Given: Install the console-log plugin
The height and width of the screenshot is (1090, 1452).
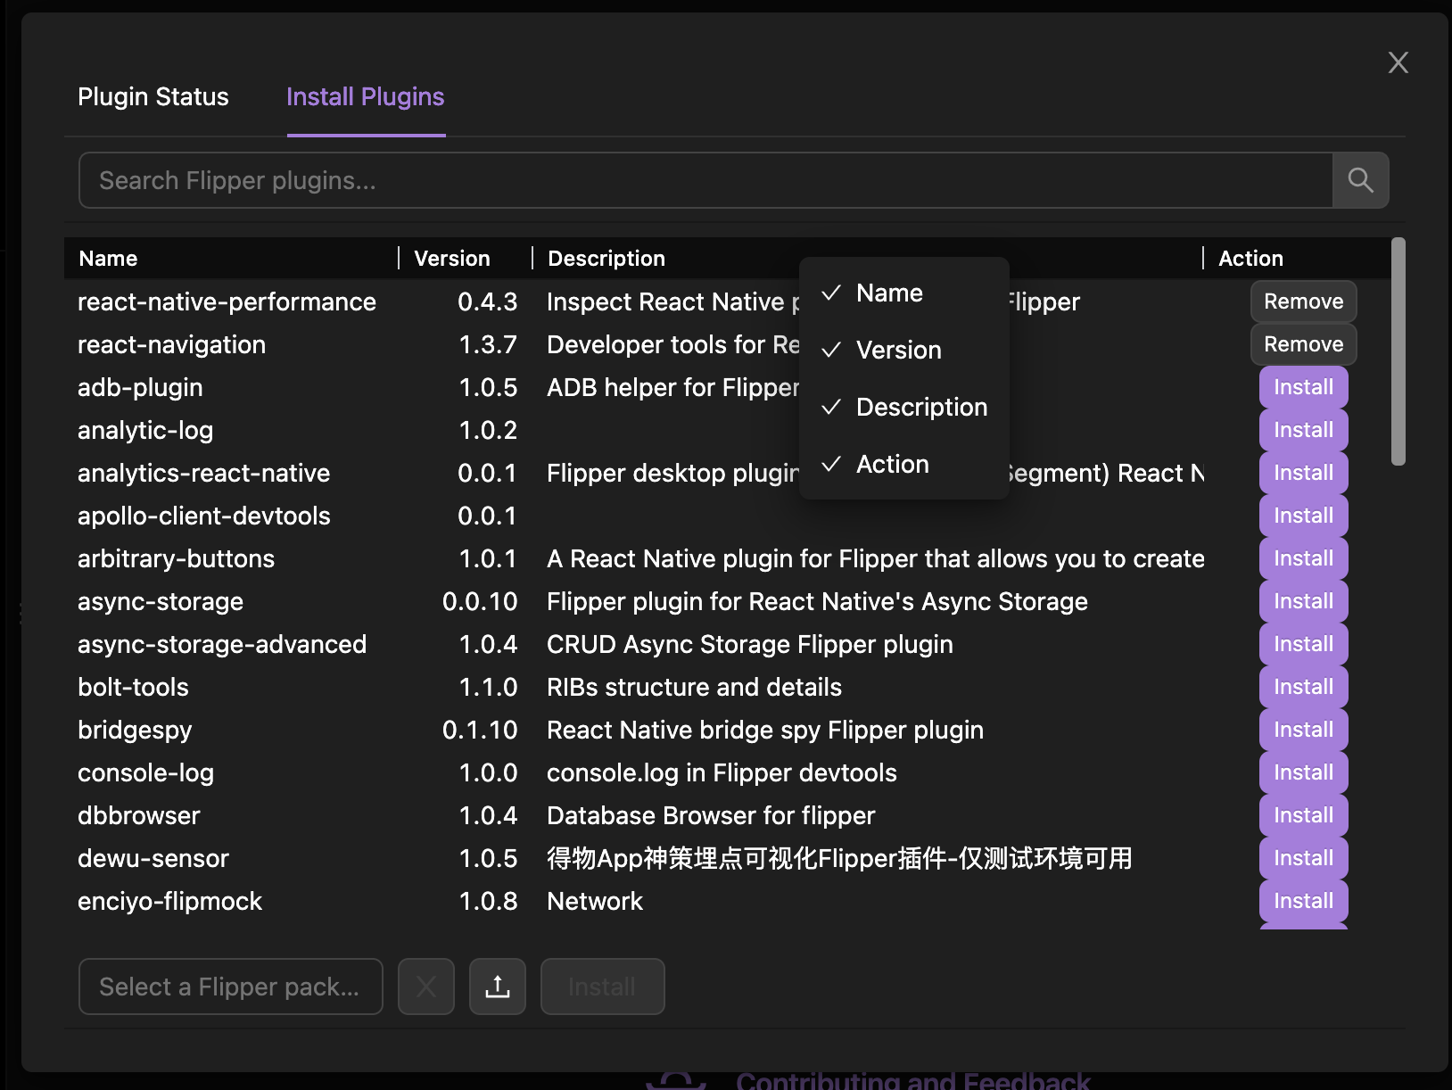Looking at the screenshot, I should click(x=1303, y=772).
